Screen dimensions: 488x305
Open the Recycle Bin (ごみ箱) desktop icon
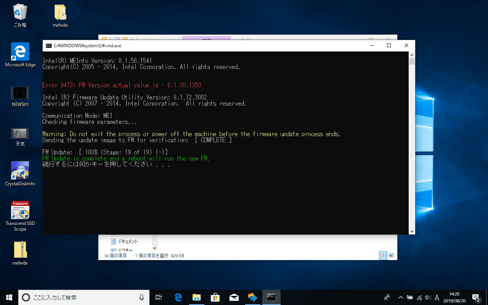point(20,16)
